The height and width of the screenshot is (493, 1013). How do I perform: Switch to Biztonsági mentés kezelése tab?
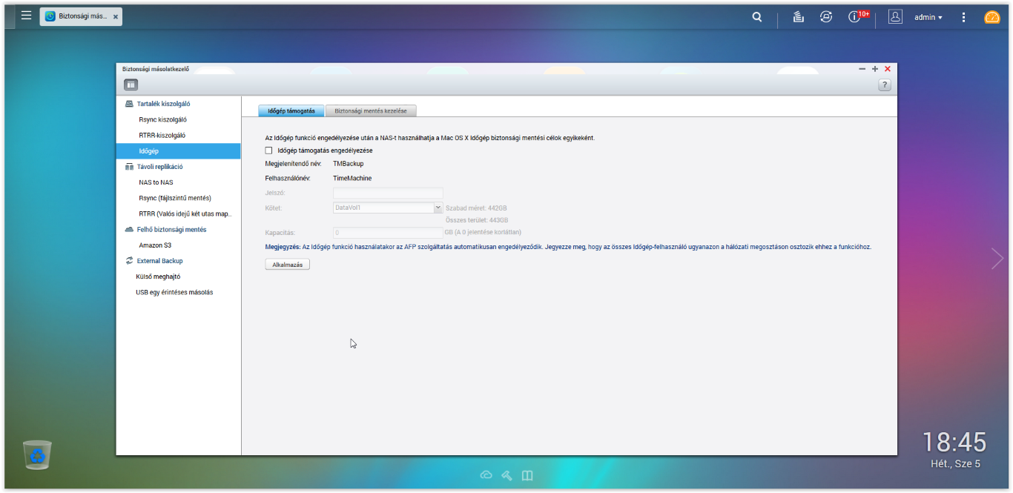(371, 111)
